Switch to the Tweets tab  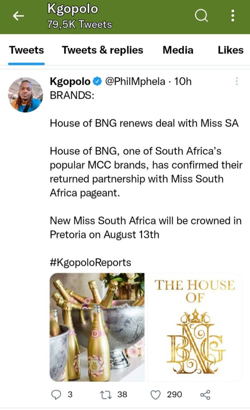click(26, 50)
